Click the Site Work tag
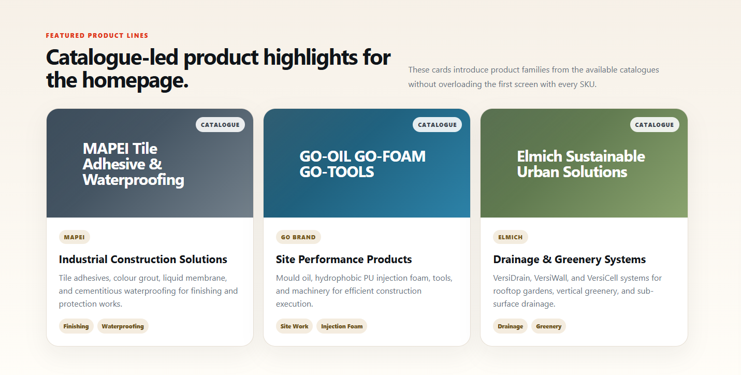 tap(294, 326)
